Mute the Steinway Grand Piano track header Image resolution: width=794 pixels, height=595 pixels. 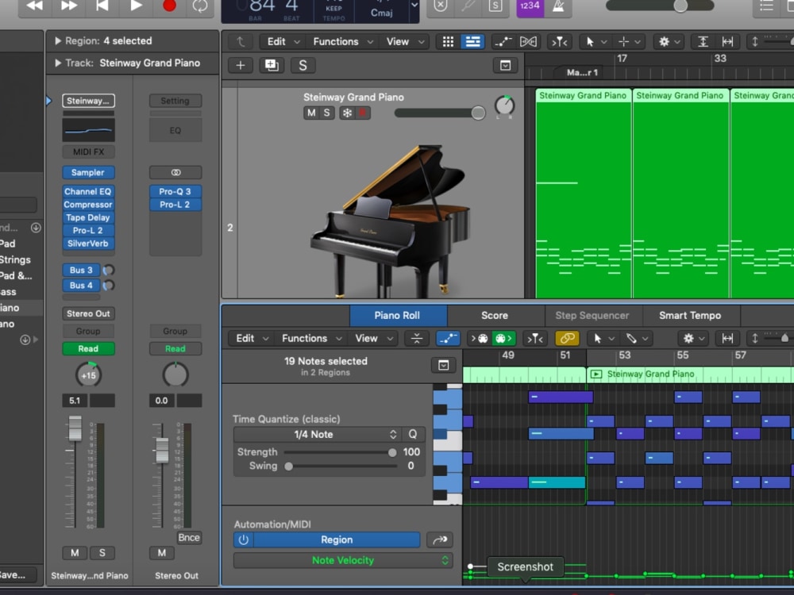[311, 113]
